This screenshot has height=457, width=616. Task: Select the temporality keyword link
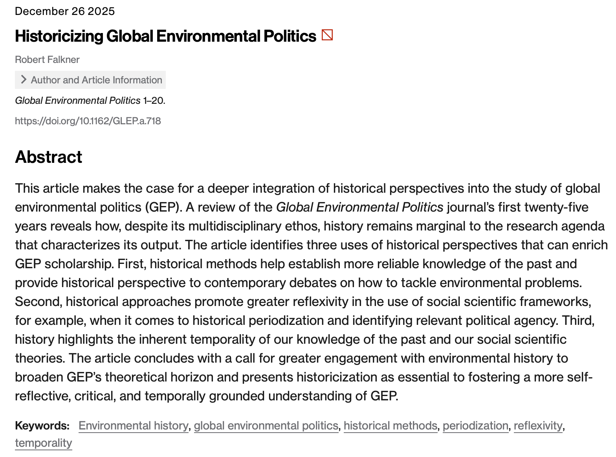44,443
